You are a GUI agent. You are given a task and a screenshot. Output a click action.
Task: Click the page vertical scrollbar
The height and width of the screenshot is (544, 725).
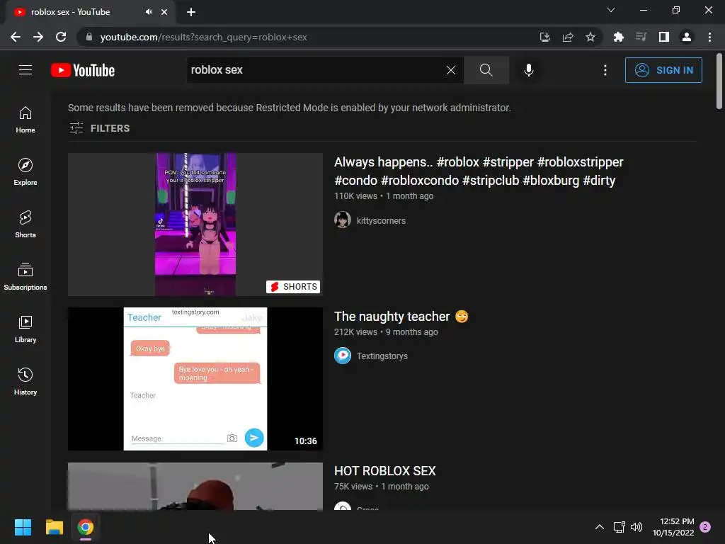719,81
